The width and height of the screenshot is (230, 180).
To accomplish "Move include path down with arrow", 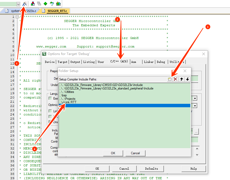I will [187, 79].
